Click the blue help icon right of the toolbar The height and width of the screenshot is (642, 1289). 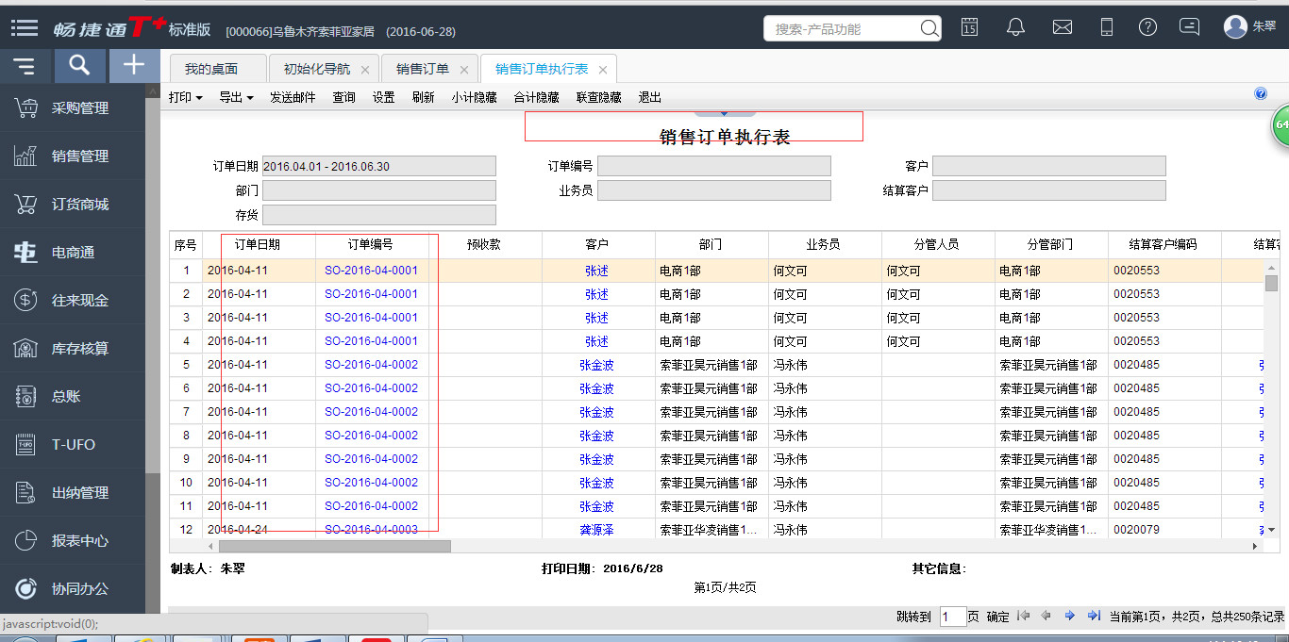[x=1260, y=94]
